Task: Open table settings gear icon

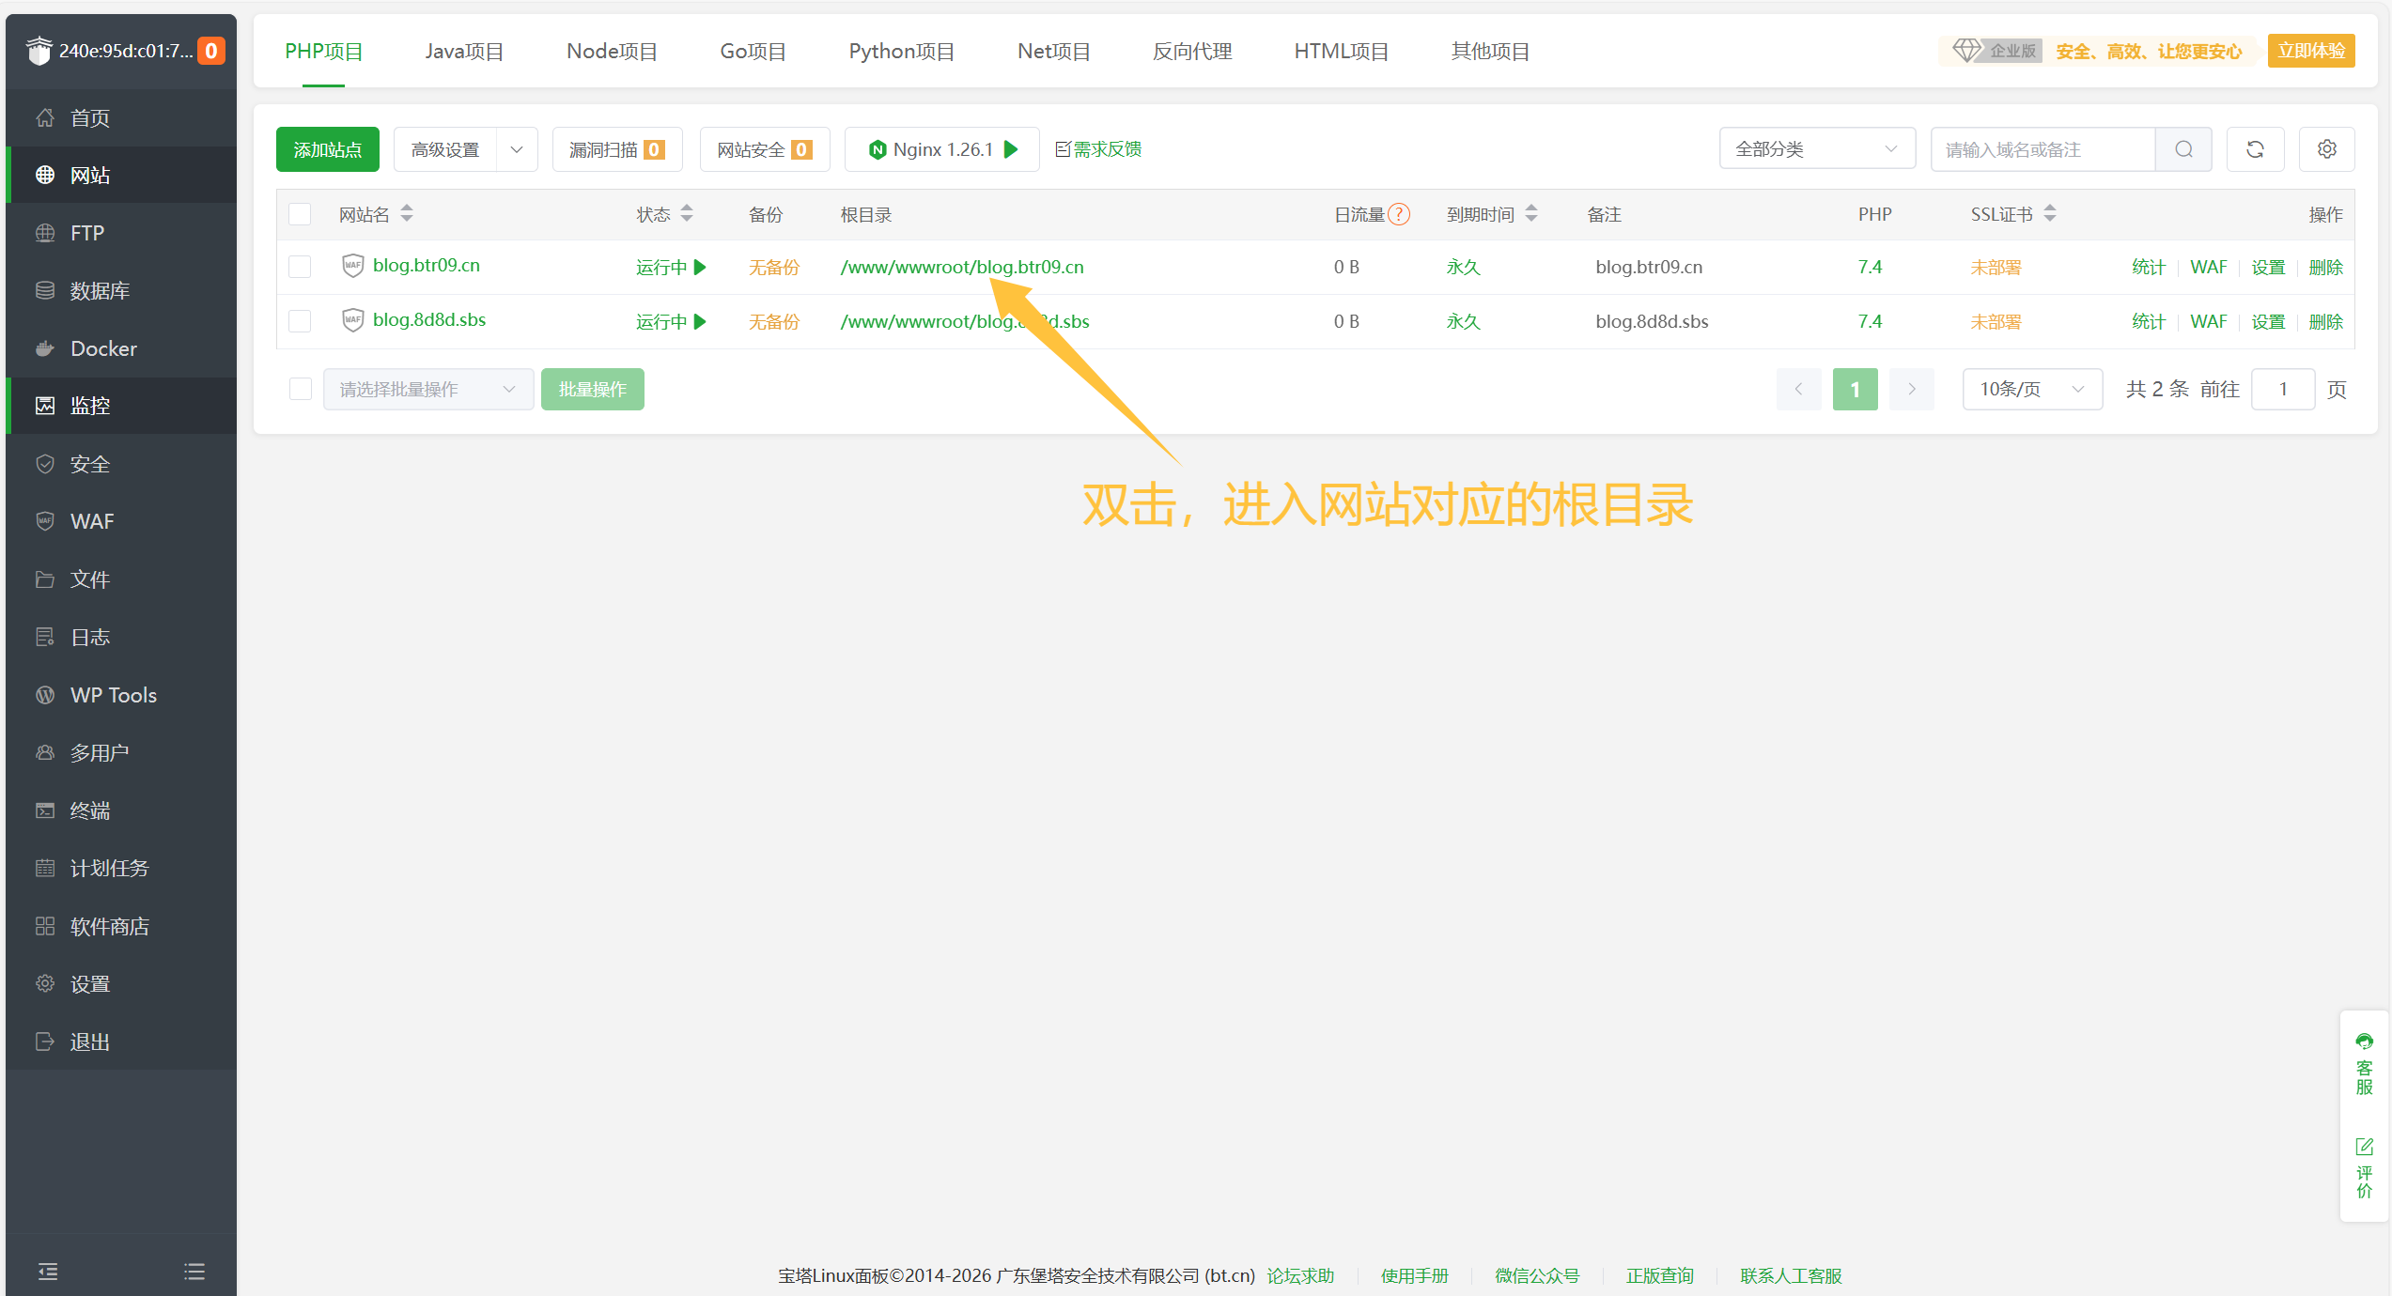Action: point(2326,149)
